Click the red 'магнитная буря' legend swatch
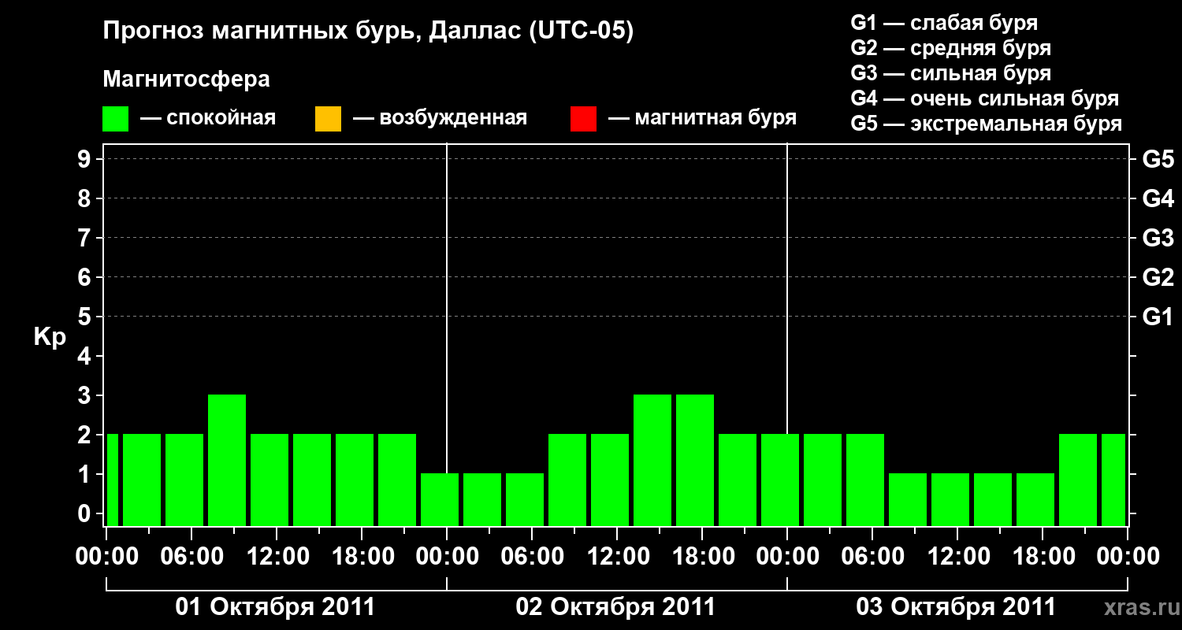This screenshot has width=1182, height=630. [583, 119]
